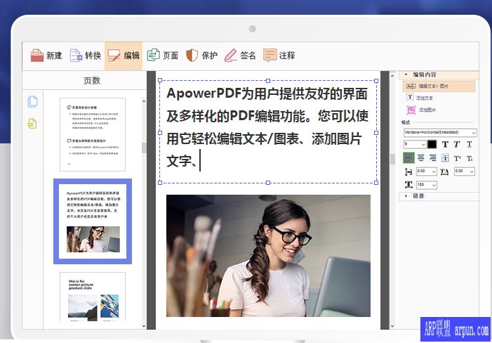Click the line spacing icon
Image resolution: width=492 pixels, height=343 pixels.
click(x=408, y=171)
